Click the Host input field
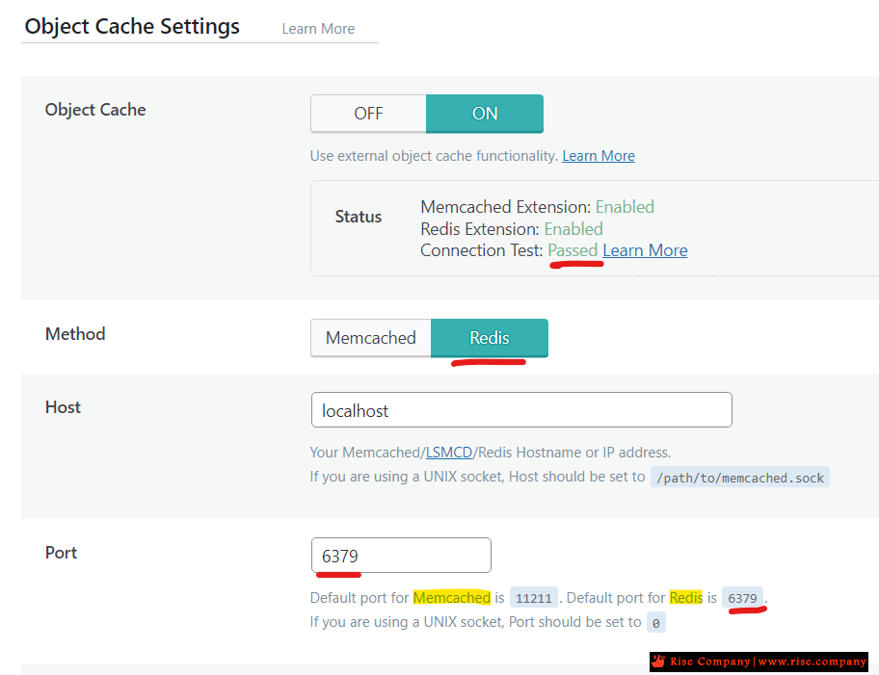 coord(521,410)
